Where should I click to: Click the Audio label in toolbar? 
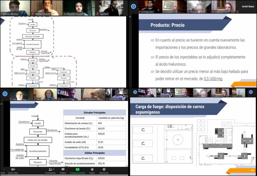[x=2, y=173]
